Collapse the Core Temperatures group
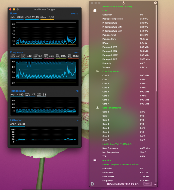The width and height of the screenshot is (174, 190). pyautogui.click(x=112, y=108)
